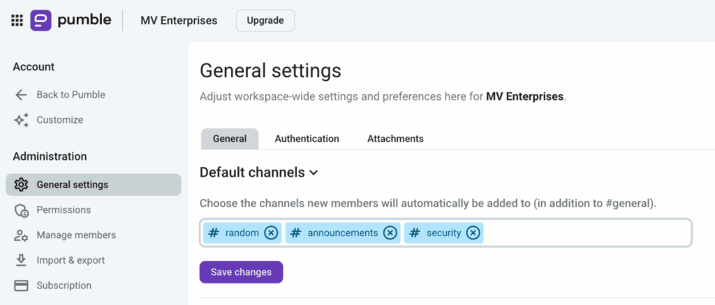The image size is (715, 305).
Task: Open the apps grid launcher icon
Action: click(17, 20)
